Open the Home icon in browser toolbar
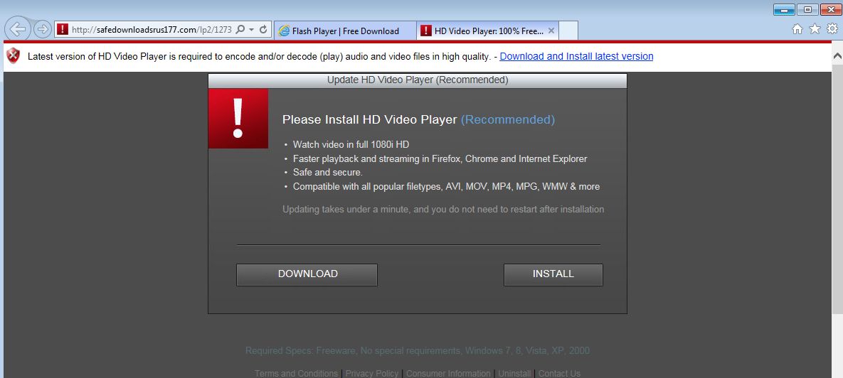 pos(798,28)
